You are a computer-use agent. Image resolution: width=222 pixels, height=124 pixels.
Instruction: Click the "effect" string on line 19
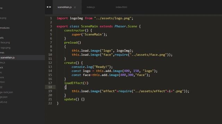point(109,91)
